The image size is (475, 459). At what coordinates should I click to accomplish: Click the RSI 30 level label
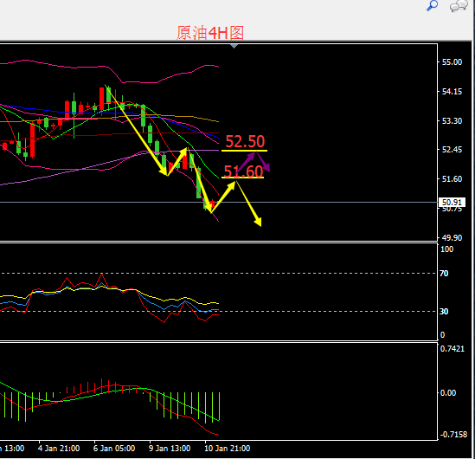point(444,312)
